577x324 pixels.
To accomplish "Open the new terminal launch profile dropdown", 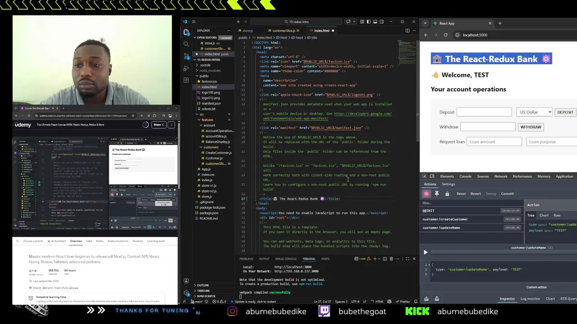I will [379, 259].
